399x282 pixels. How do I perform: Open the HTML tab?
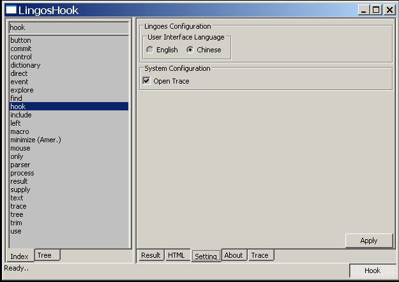point(176,255)
